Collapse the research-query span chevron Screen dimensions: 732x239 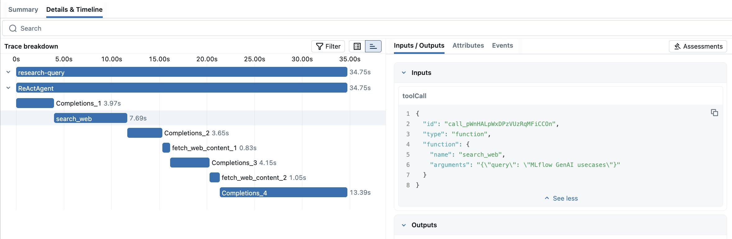coord(8,72)
